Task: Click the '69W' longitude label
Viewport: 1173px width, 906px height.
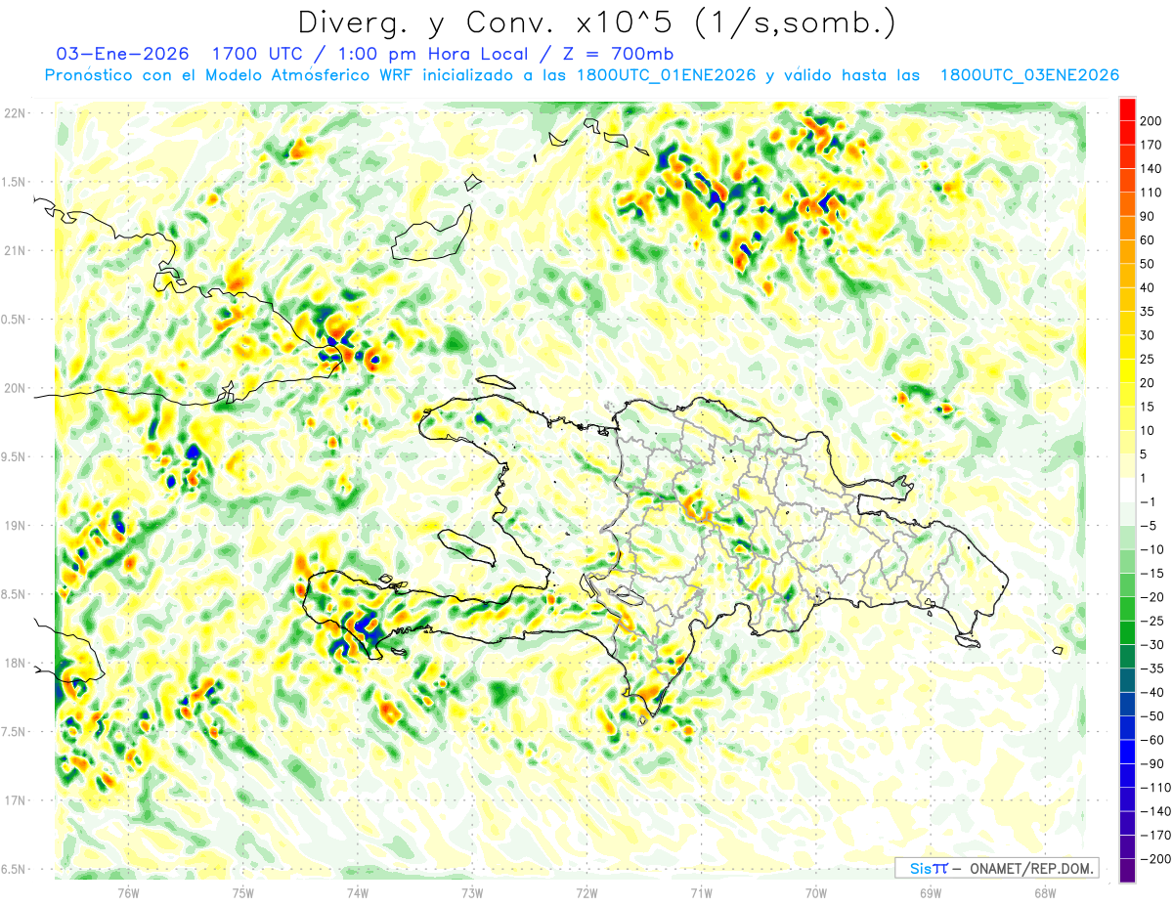Action: point(931,892)
